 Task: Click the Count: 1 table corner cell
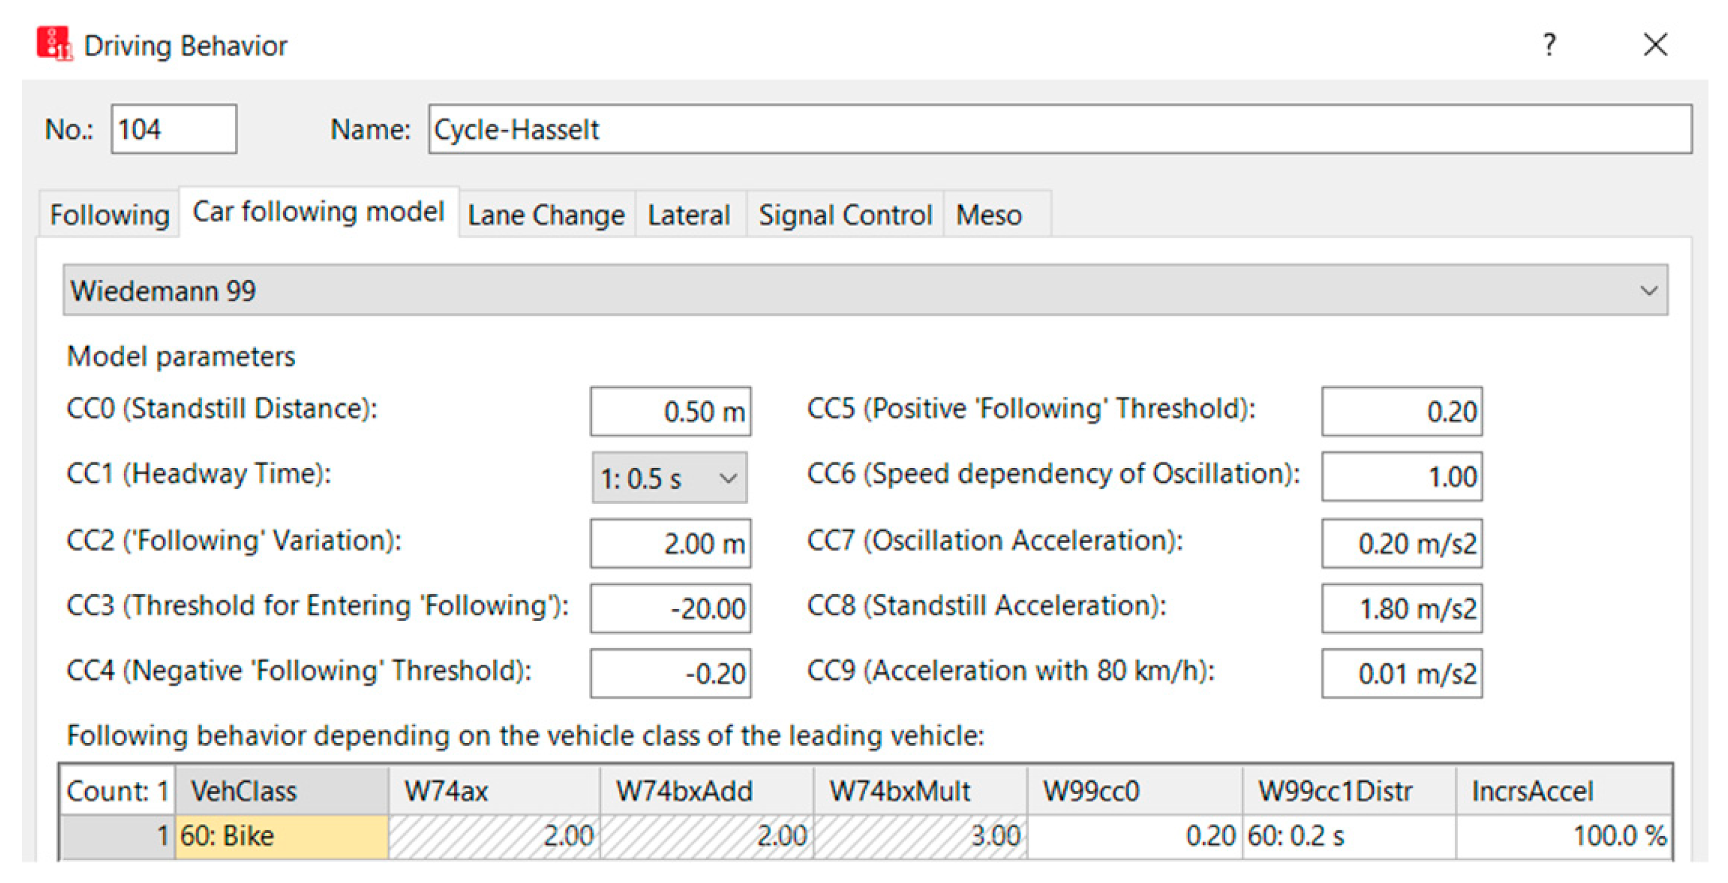117,791
